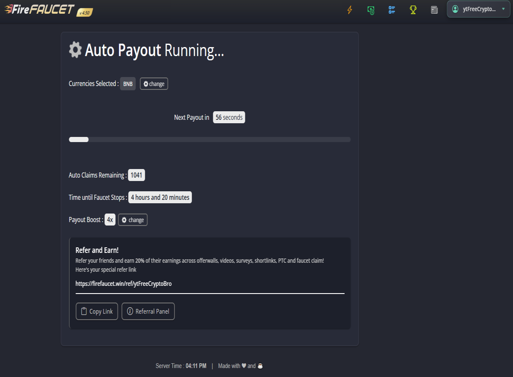The image size is (513, 377).
Task: Click the v4.50 version badge
Action: coord(85,13)
